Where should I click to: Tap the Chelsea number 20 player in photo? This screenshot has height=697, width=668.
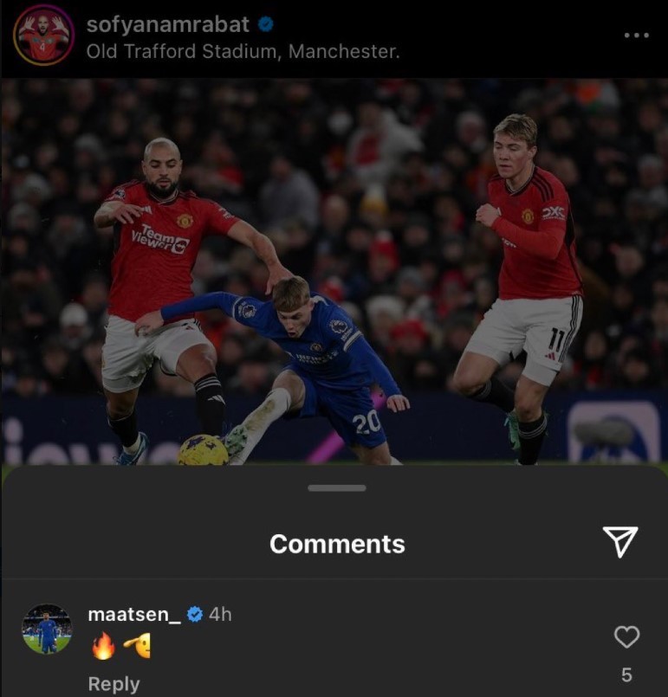(x=294, y=365)
